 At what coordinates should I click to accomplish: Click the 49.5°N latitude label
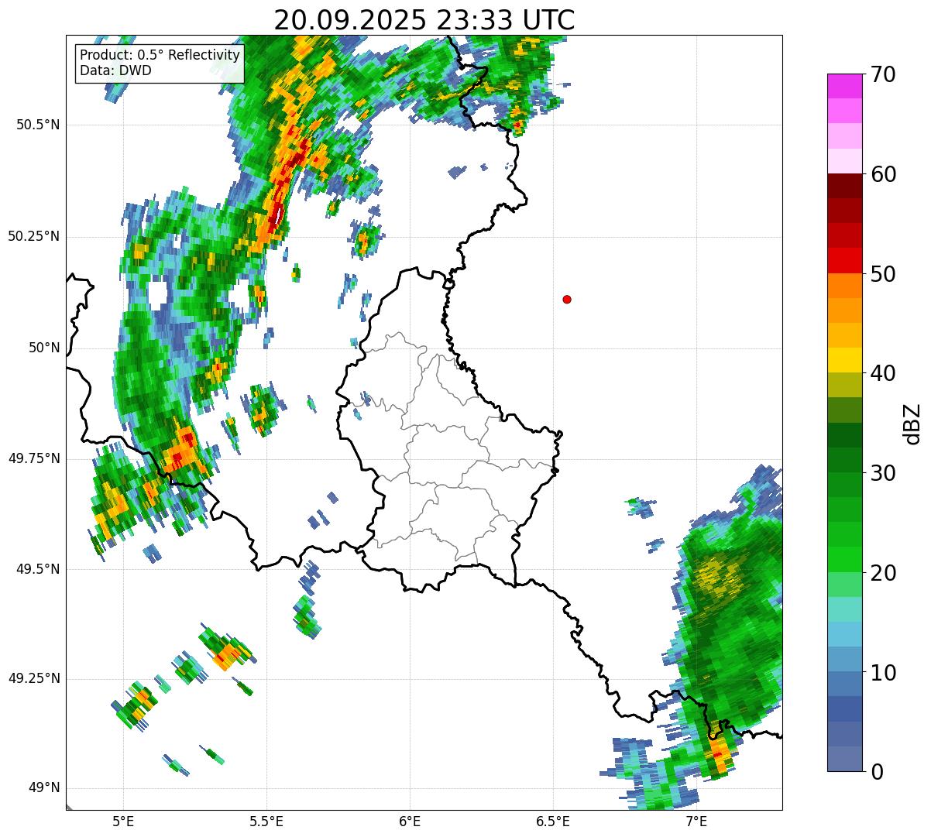pyautogui.click(x=38, y=569)
